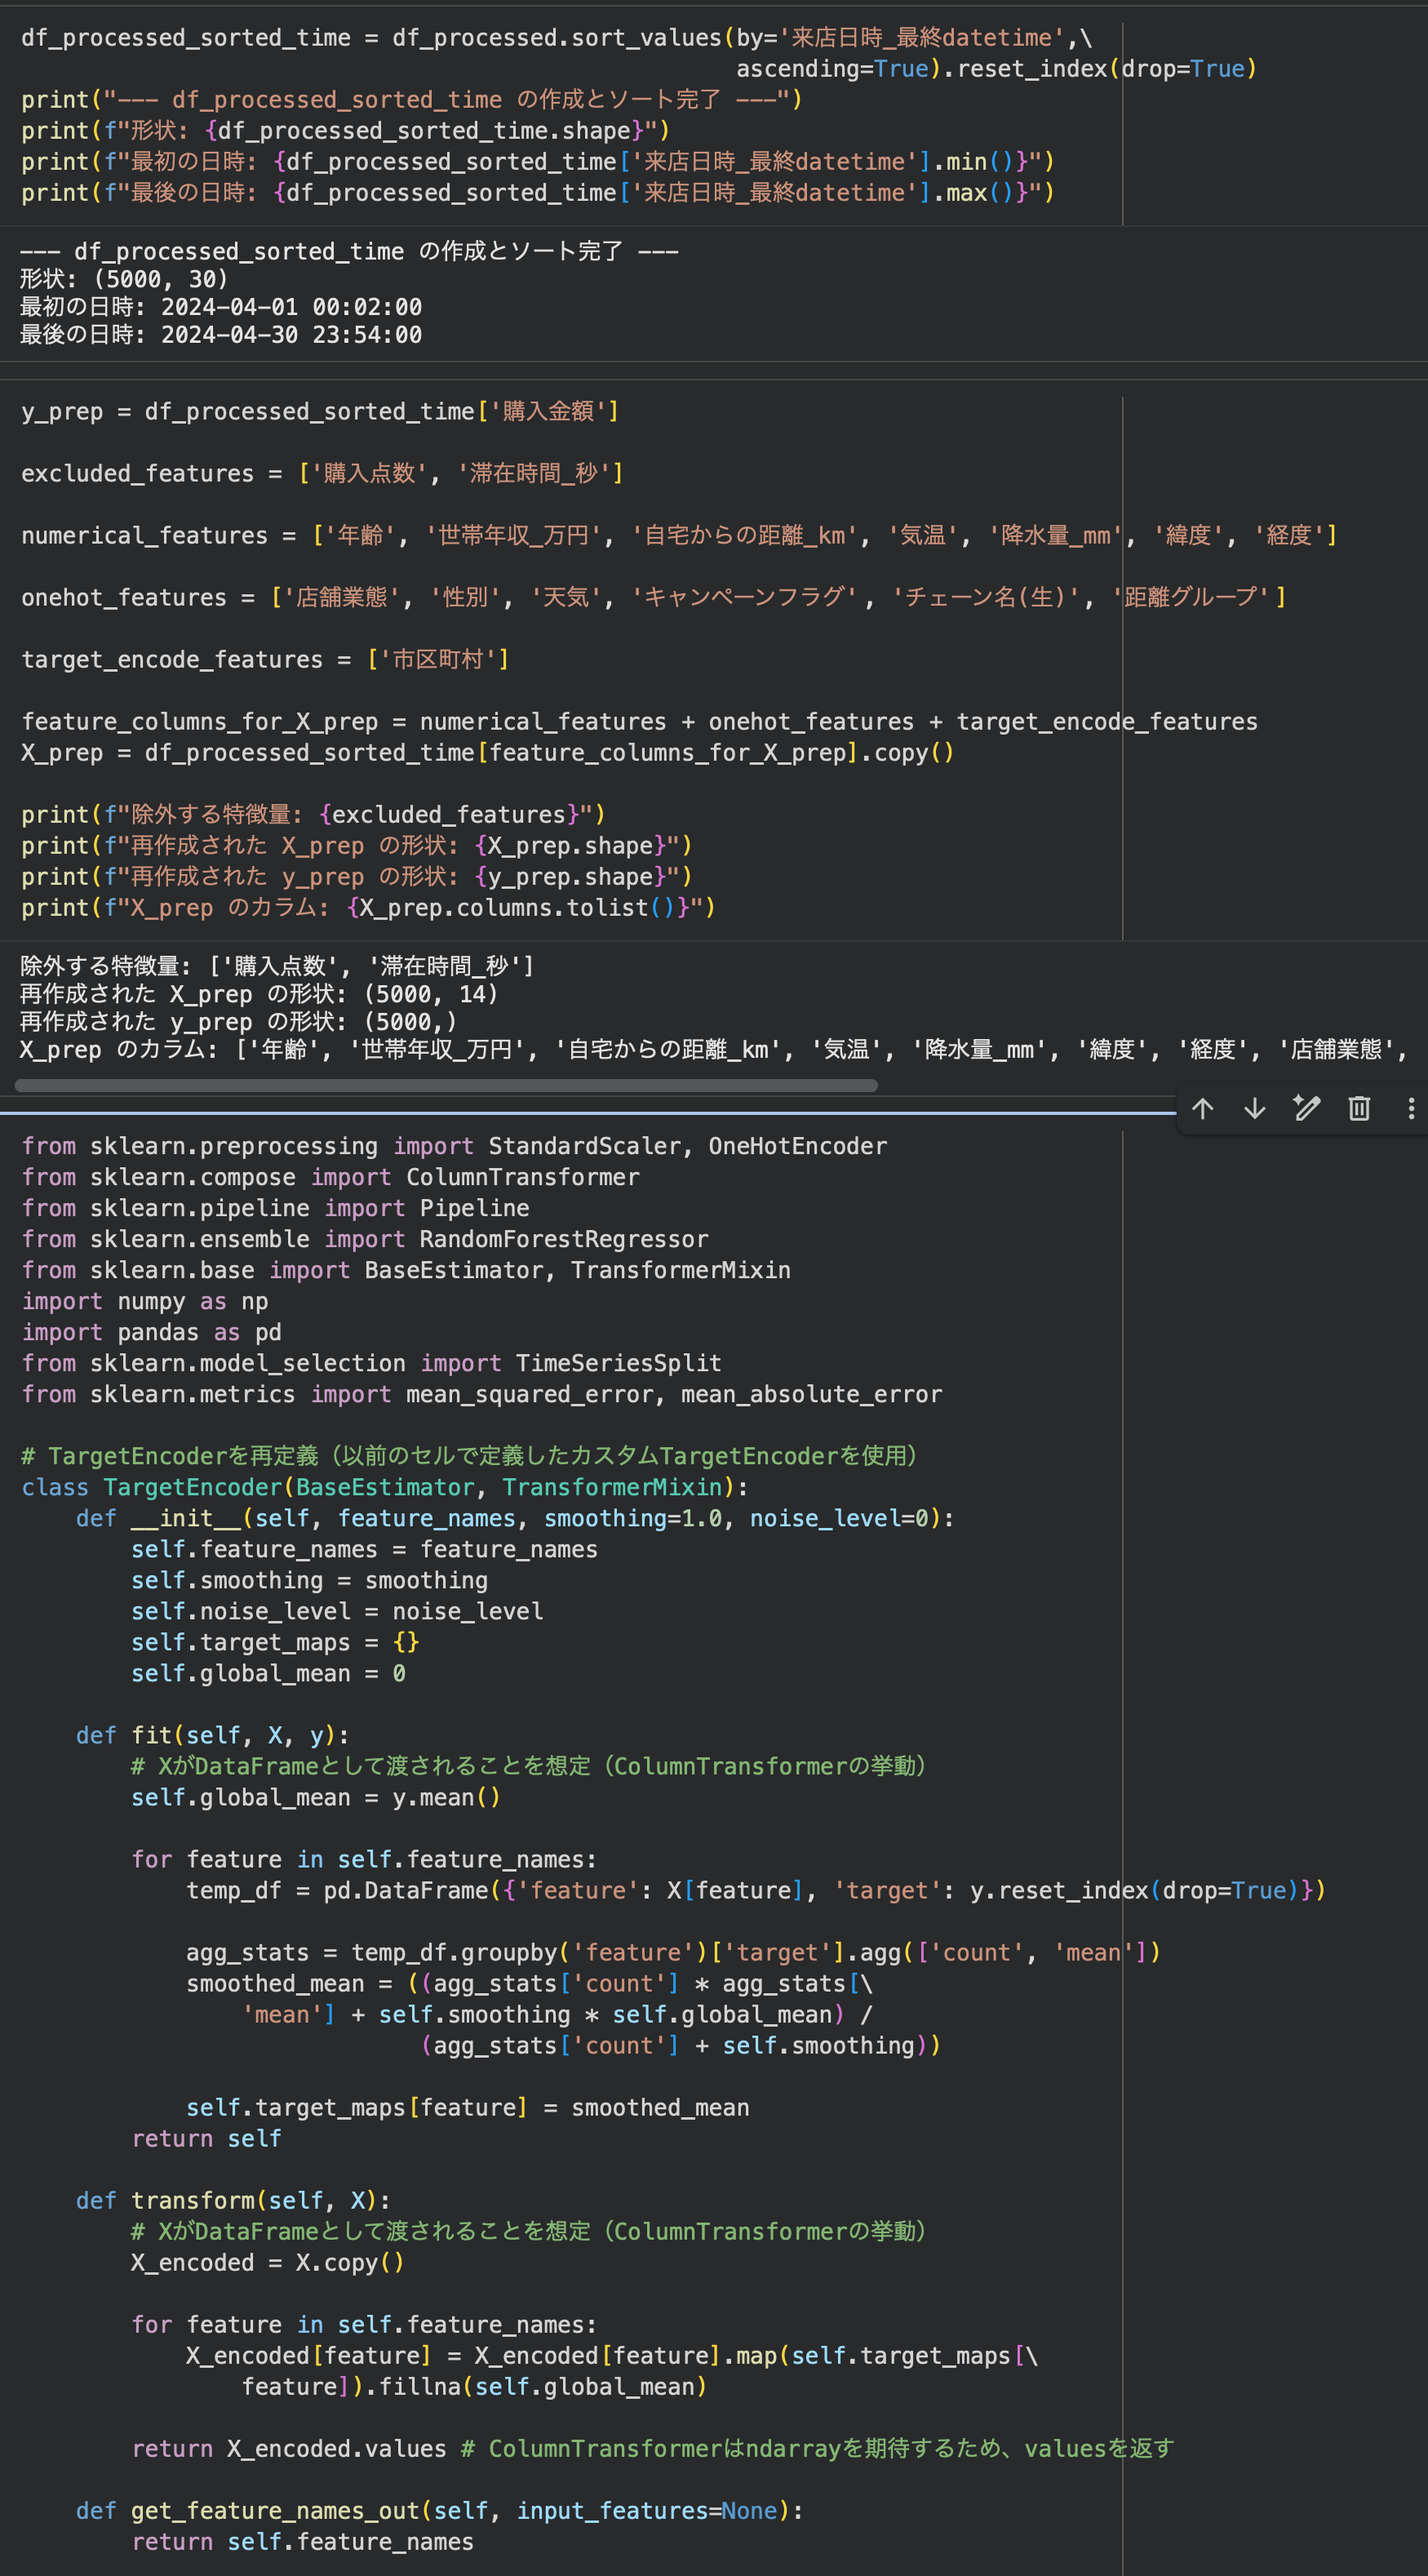
Task: Click the line 'self.feature_names = feature_names'
Action: coord(364,1549)
